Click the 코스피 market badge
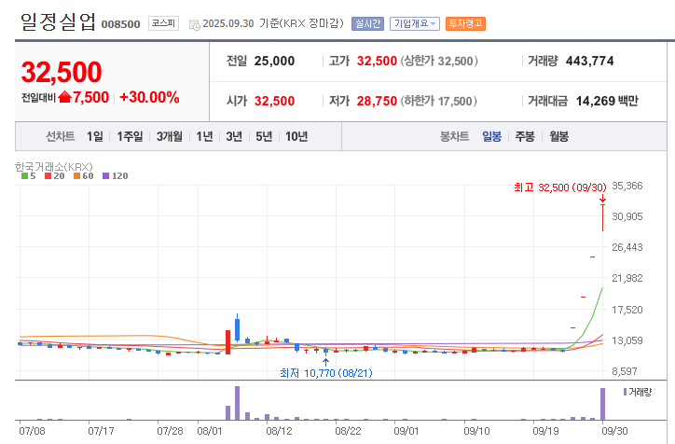 coord(164,23)
